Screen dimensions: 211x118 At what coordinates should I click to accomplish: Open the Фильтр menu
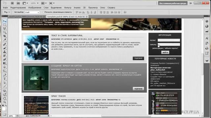pyautogui.click(x=68, y=8)
